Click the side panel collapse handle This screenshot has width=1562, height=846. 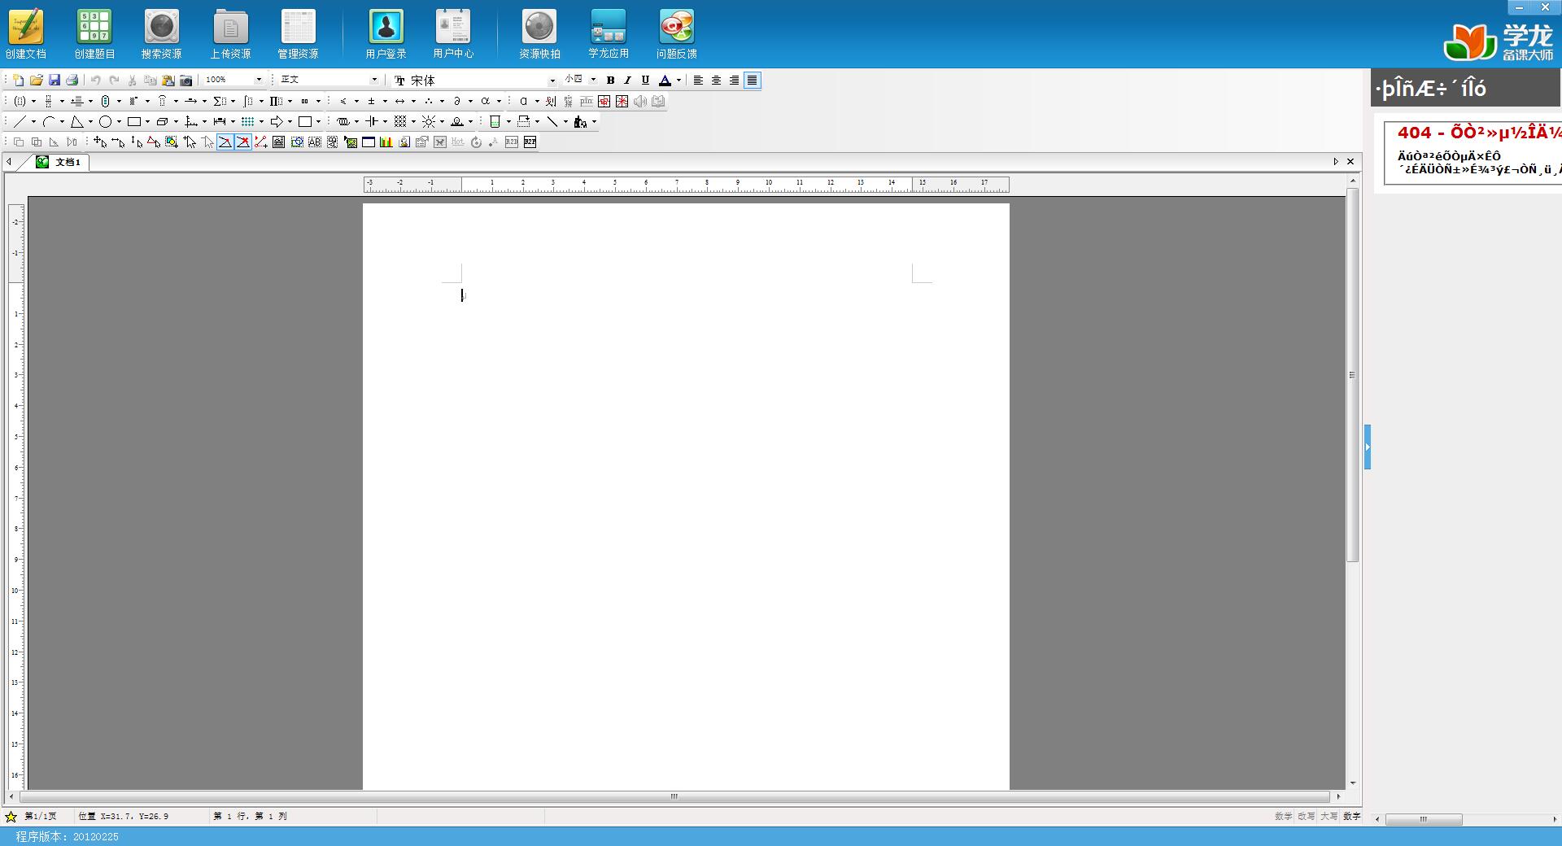point(1368,447)
